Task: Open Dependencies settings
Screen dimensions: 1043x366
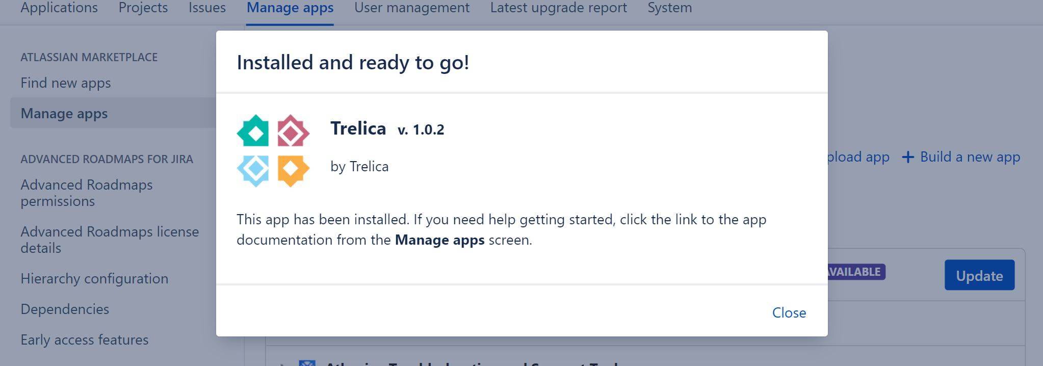Action: click(x=65, y=309)
